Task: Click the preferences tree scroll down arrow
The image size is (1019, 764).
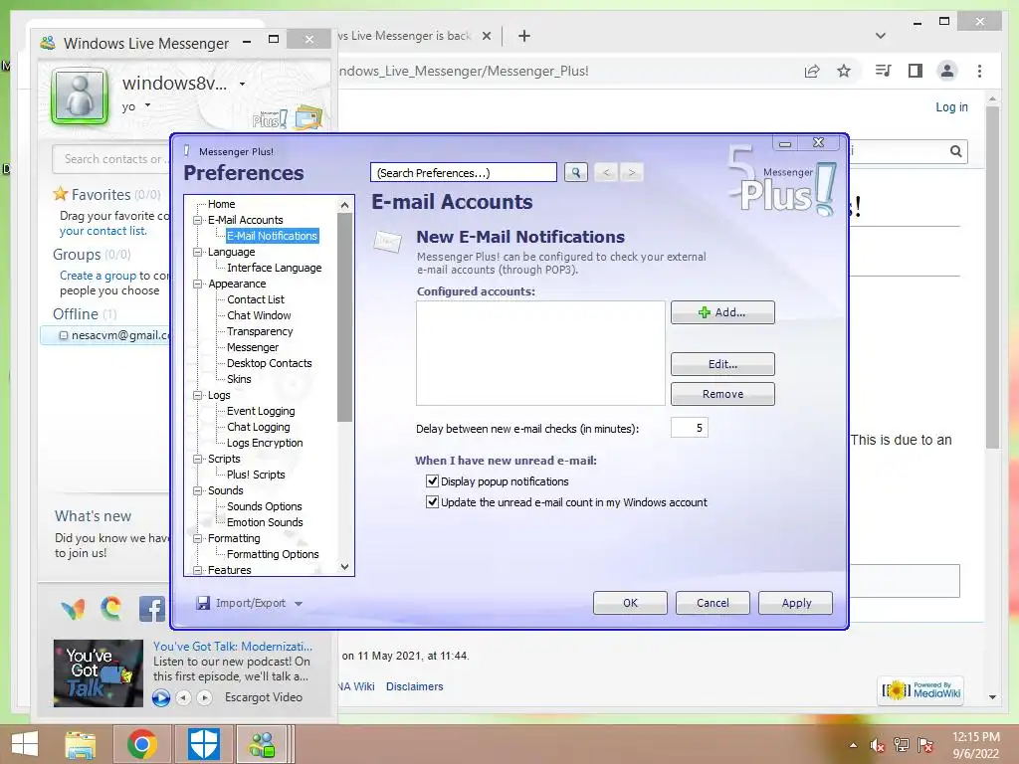Action: click(x=344, y=567)
